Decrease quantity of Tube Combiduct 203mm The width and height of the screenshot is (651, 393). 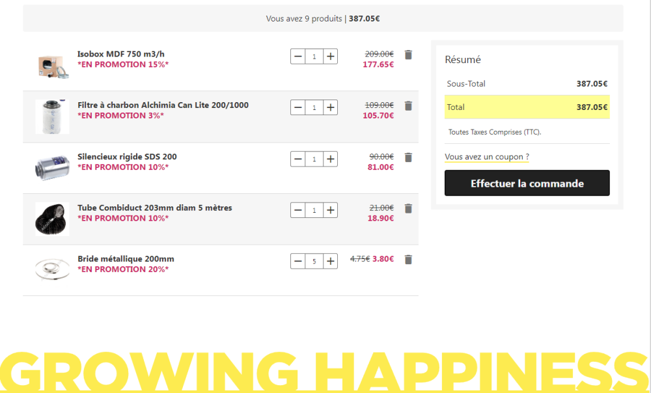click(298, 210)
